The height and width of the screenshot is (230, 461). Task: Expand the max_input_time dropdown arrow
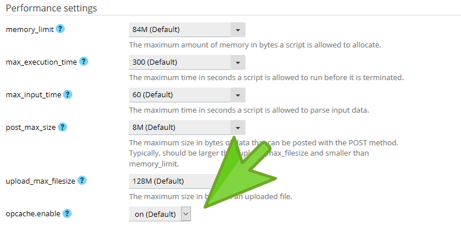(237, 94)
